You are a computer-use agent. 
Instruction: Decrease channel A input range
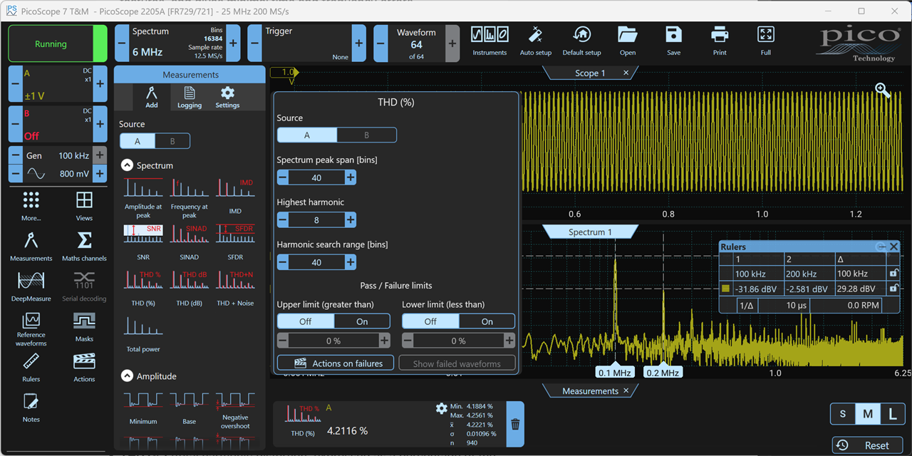pyautogui.click(x=15, y=83)
